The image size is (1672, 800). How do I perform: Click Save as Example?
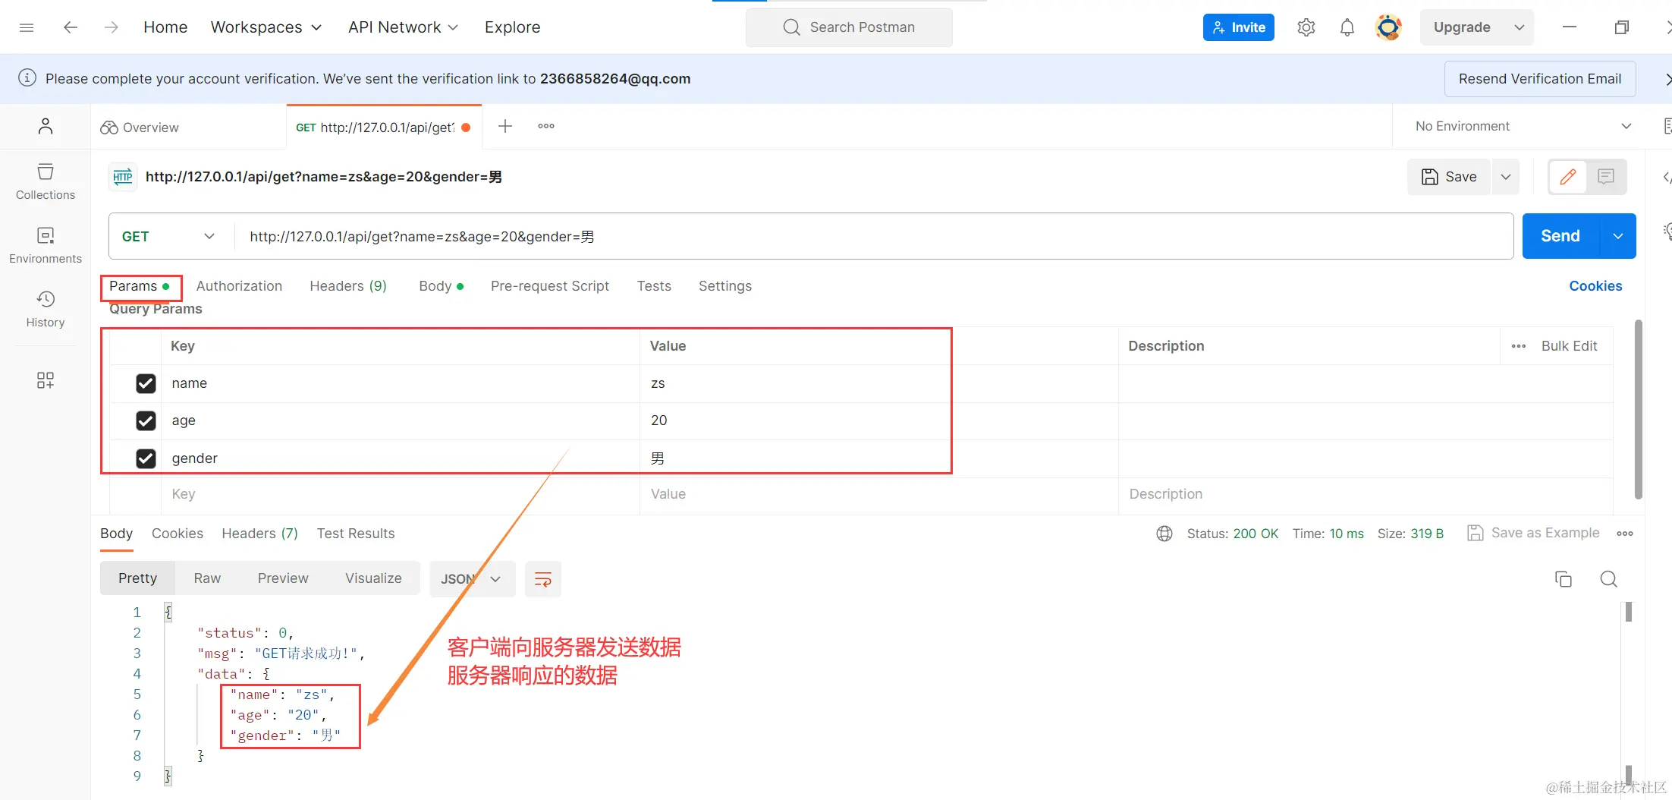(x=1534, y=533)
